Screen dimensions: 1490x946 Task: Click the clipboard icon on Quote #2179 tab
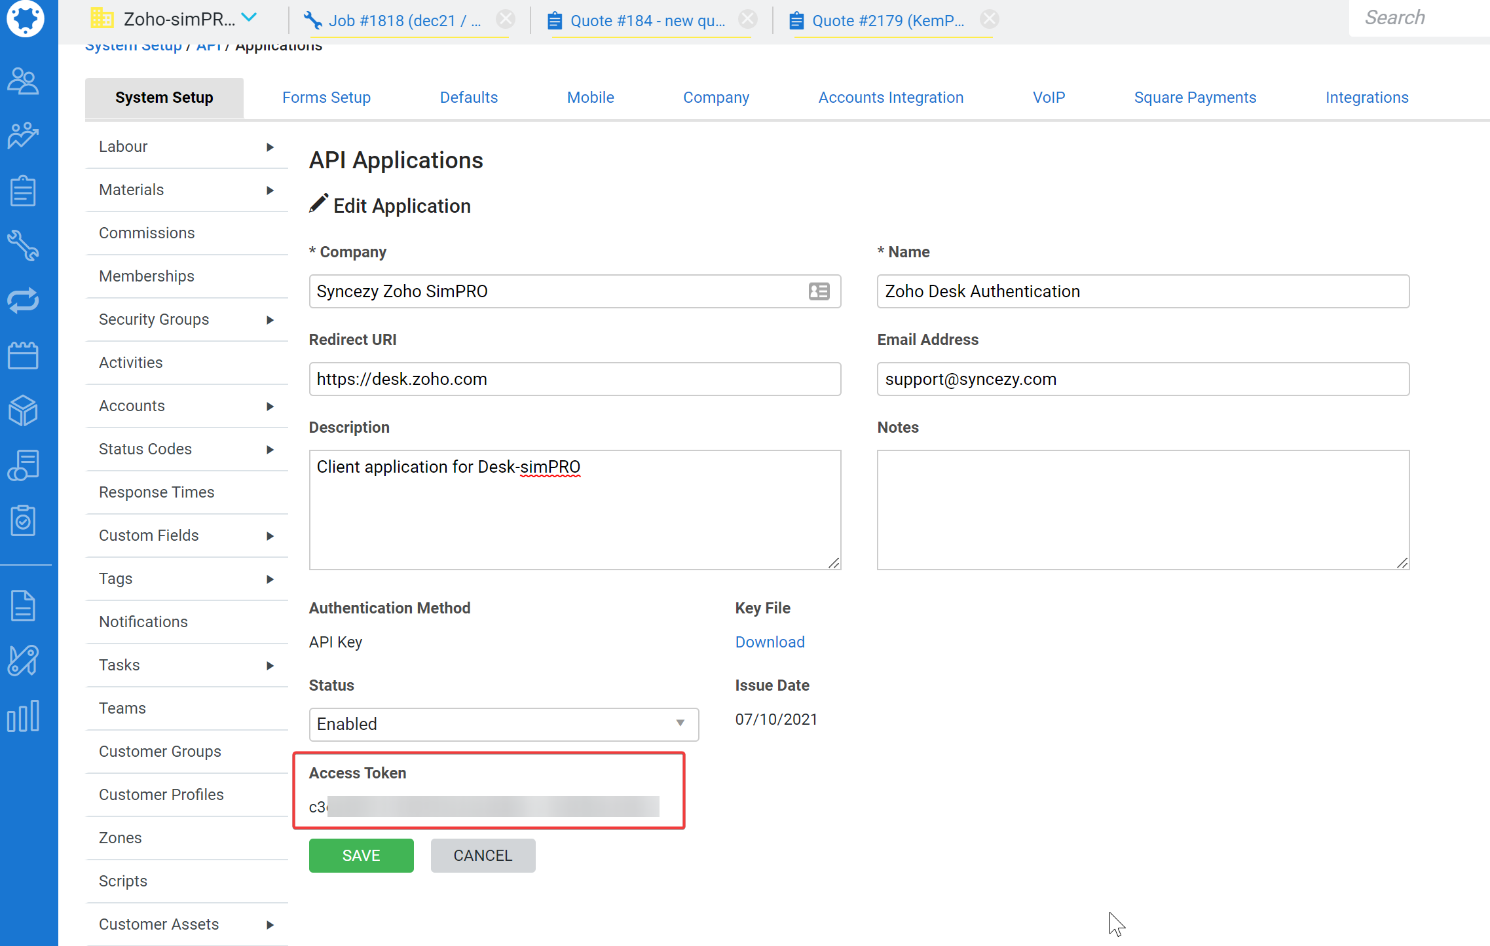796,20
